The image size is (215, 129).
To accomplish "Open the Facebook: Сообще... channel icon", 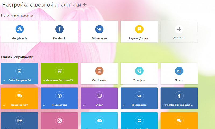I will (x=179, y=96).
